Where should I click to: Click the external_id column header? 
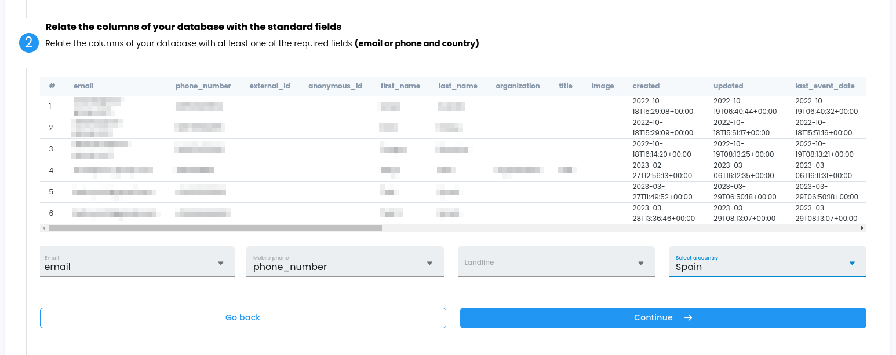pyautogui.click(x=269, y=86)
